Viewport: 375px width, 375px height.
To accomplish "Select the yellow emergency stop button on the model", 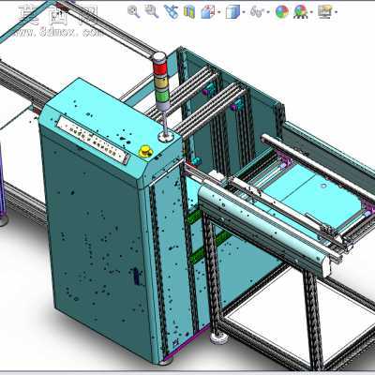I will coord(145,152).
